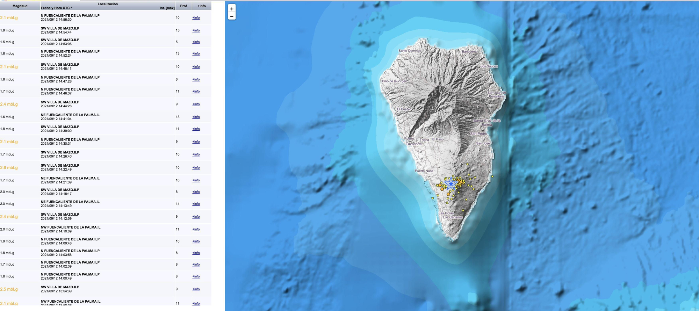
Task: Open +info for the 14:26:40 earthquake
Action: (x=196, y=154)
